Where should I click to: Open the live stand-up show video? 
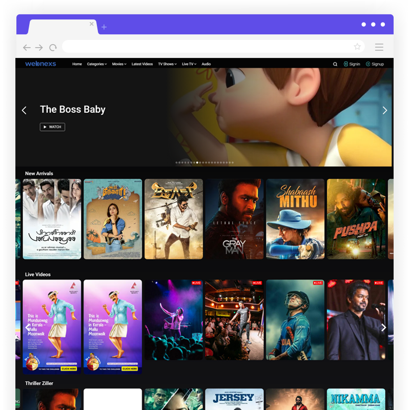[234, 320]
